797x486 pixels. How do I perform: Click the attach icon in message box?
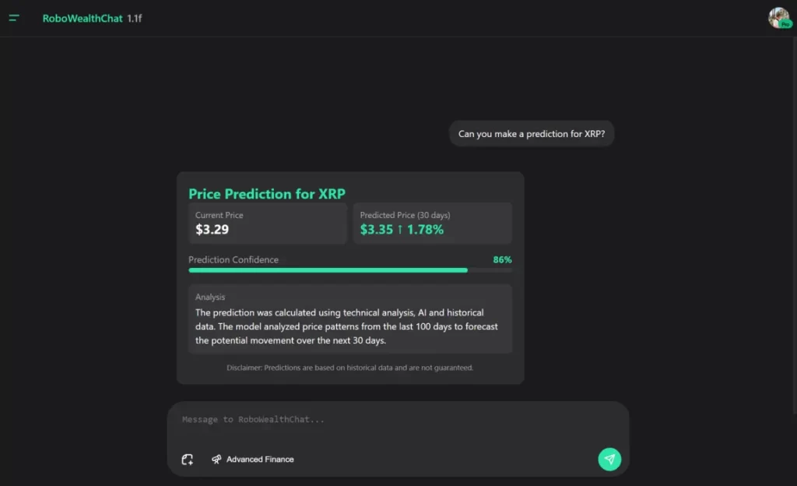click(188, 460)
